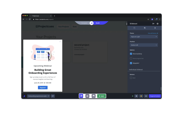The height and width of the screenshot is (118, 183).
Task: Open the View all themes link
Action: coord(153,33)
